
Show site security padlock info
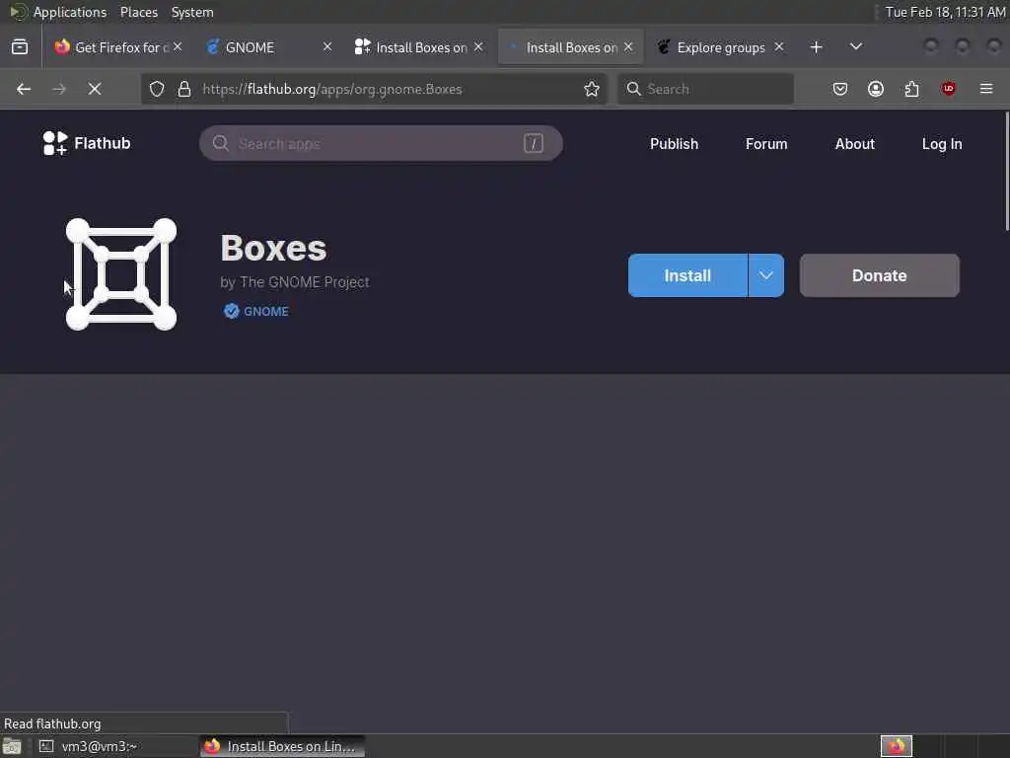184,89
